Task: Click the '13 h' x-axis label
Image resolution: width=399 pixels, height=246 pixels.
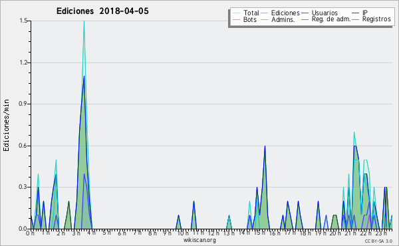Action: (x=229, y=233)
